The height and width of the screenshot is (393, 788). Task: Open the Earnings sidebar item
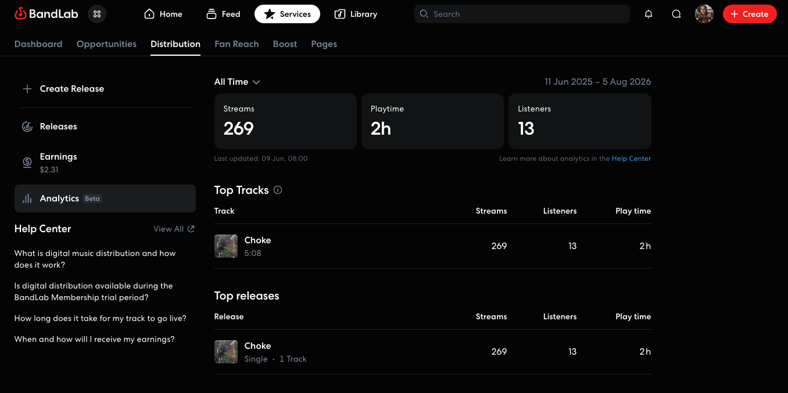click(105, 163)
